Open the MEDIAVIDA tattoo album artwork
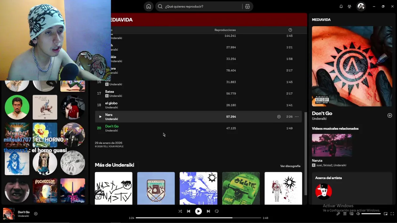397x223 pixels. point(352,66)
